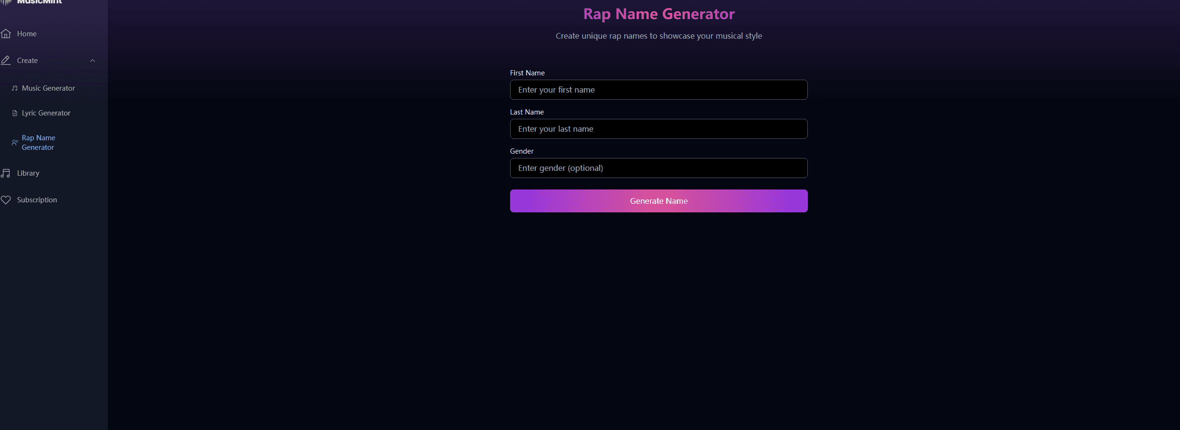Go to Home via the sidebar label
This screenshot has width=1180, height=430.
pyautogui.click(x=27, y=34)
